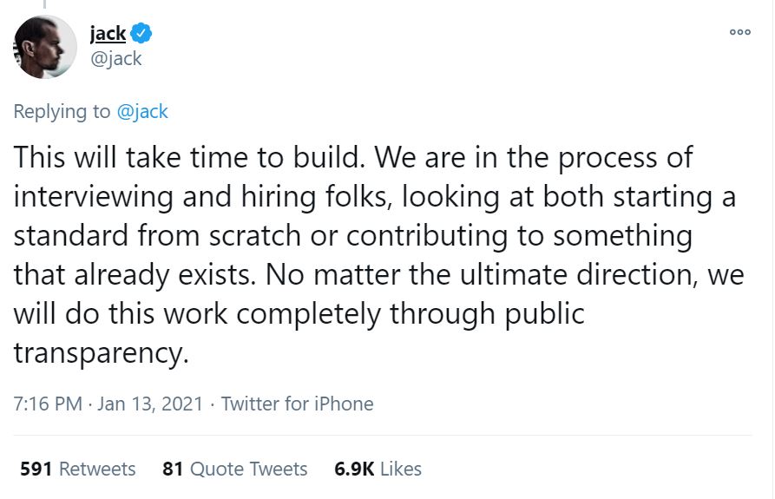Click the "Twitter for iPhone" source link
775x499 pixels.
coord(297,404)
